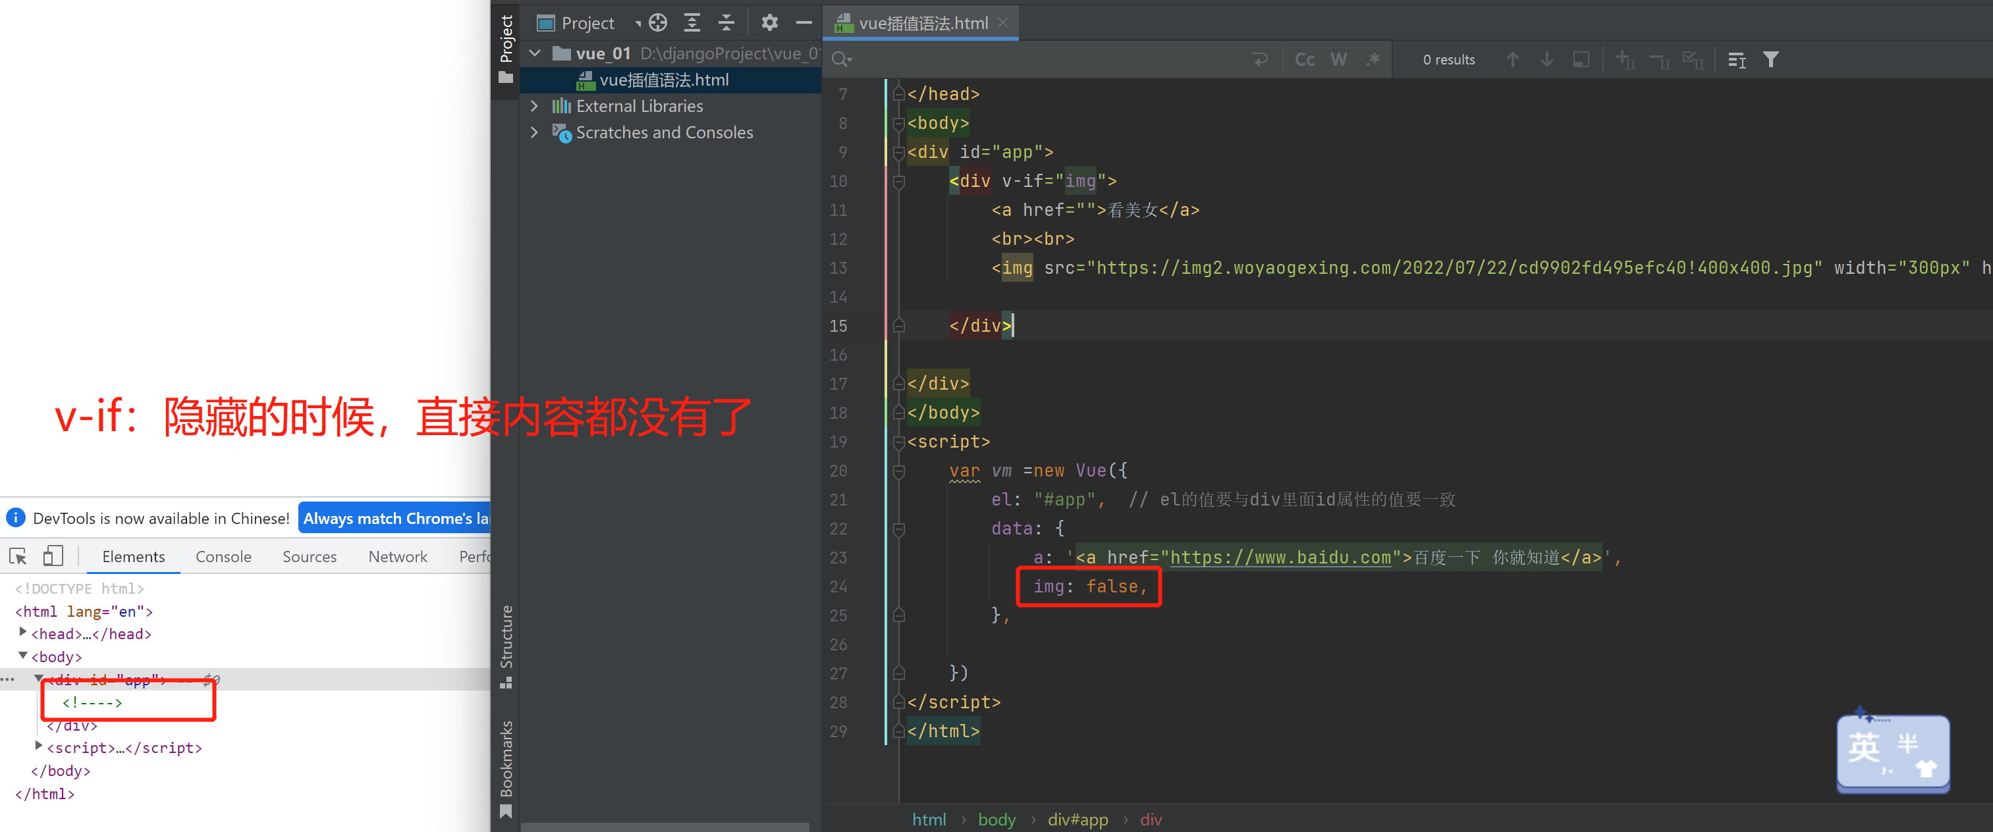Open Bookmarks tool window stripe
Screen dimensions: 1993x832
click(x=506, y=769)
